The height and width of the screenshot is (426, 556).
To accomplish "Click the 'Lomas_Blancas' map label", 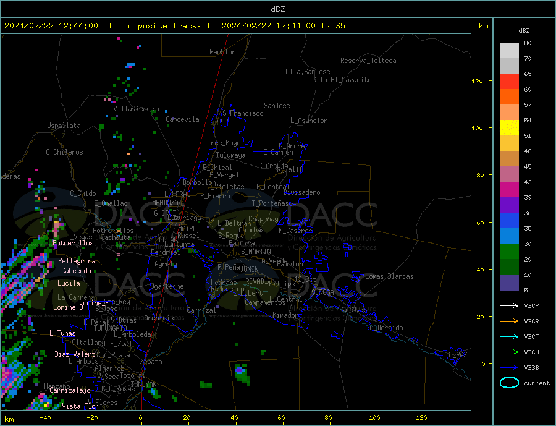I will [389, 276].
